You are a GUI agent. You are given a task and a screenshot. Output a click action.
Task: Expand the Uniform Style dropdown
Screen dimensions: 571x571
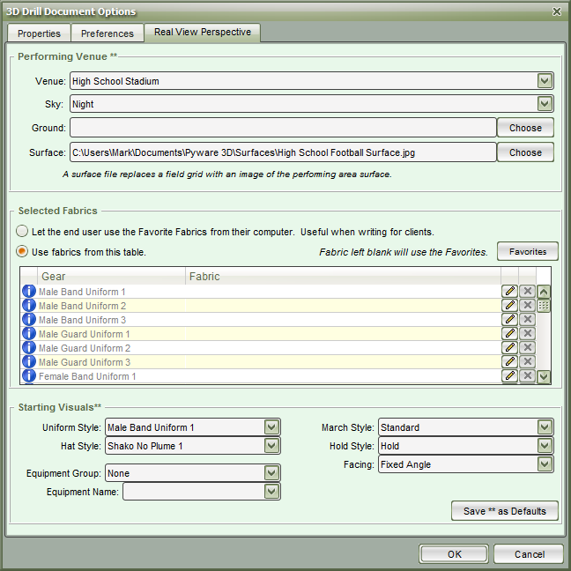[271, 426]
